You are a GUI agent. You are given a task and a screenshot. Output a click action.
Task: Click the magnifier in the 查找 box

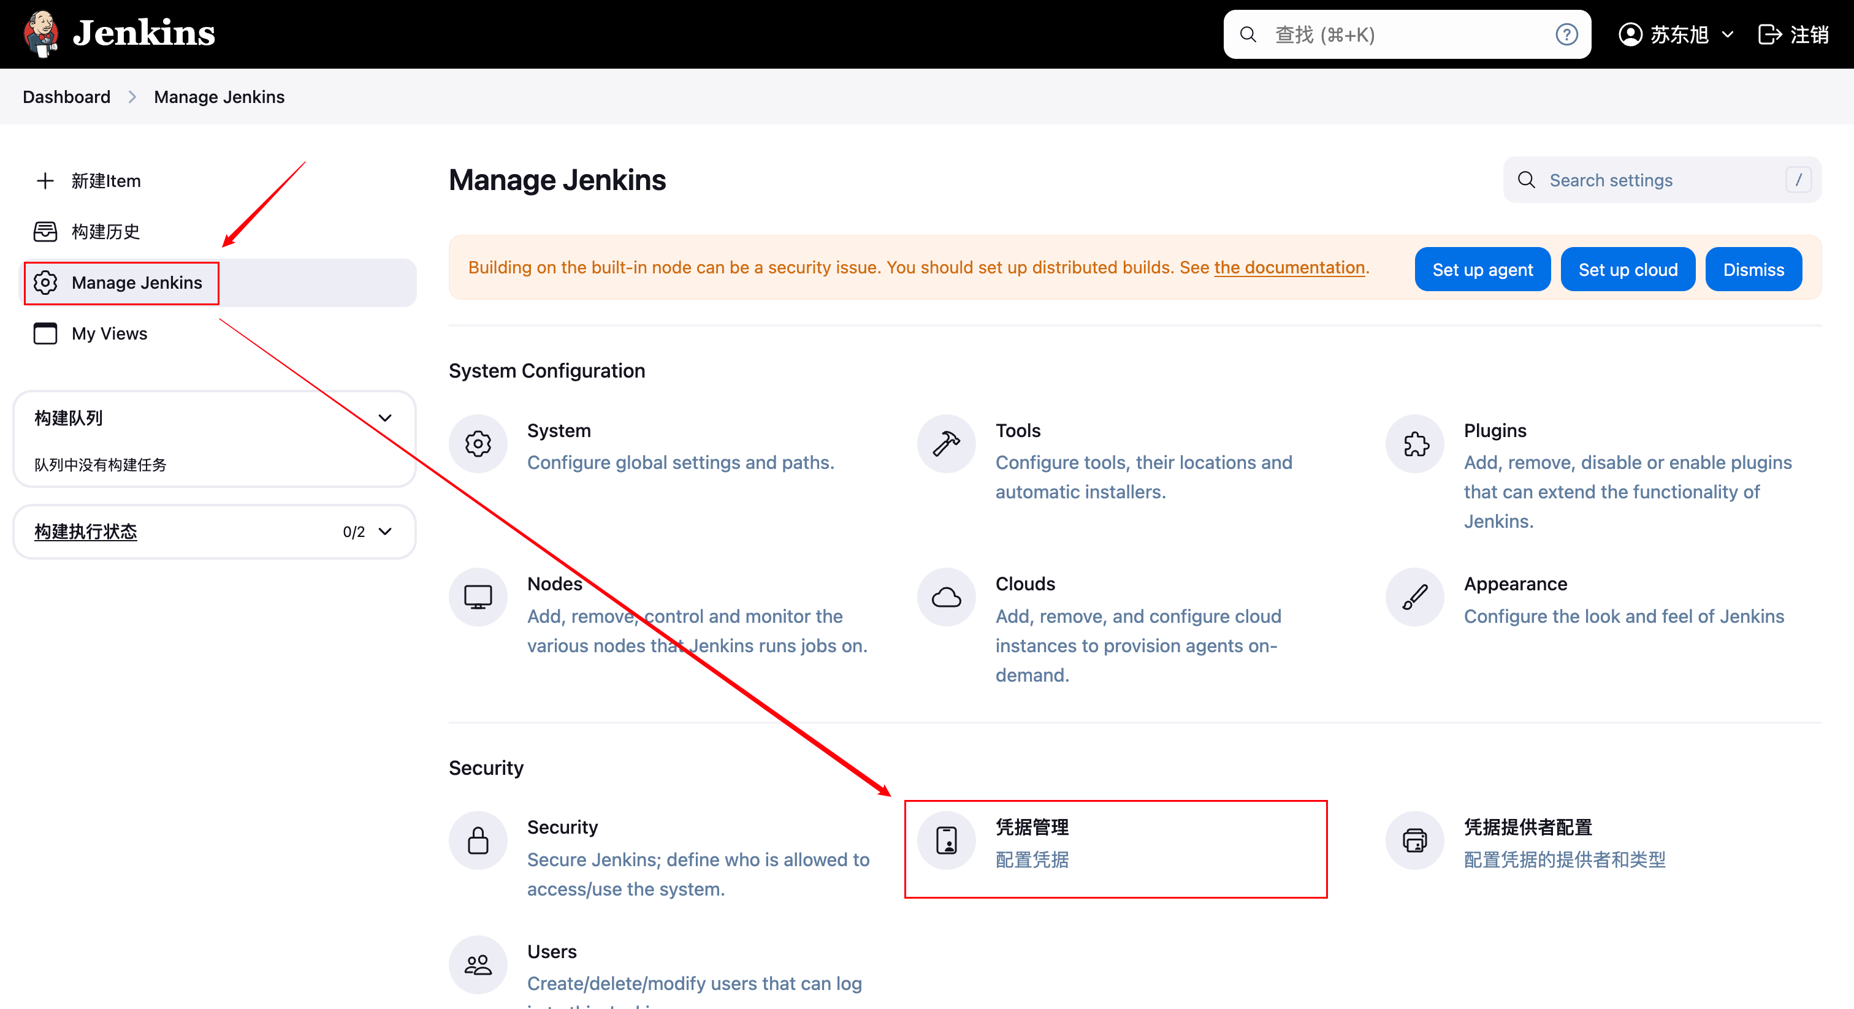point(1248,34)
